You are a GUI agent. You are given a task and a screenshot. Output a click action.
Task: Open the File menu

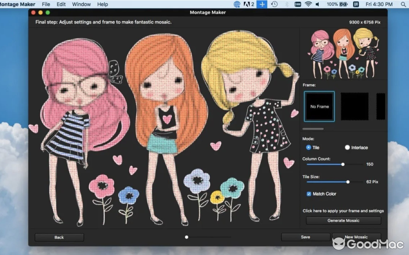click(46, 4)
